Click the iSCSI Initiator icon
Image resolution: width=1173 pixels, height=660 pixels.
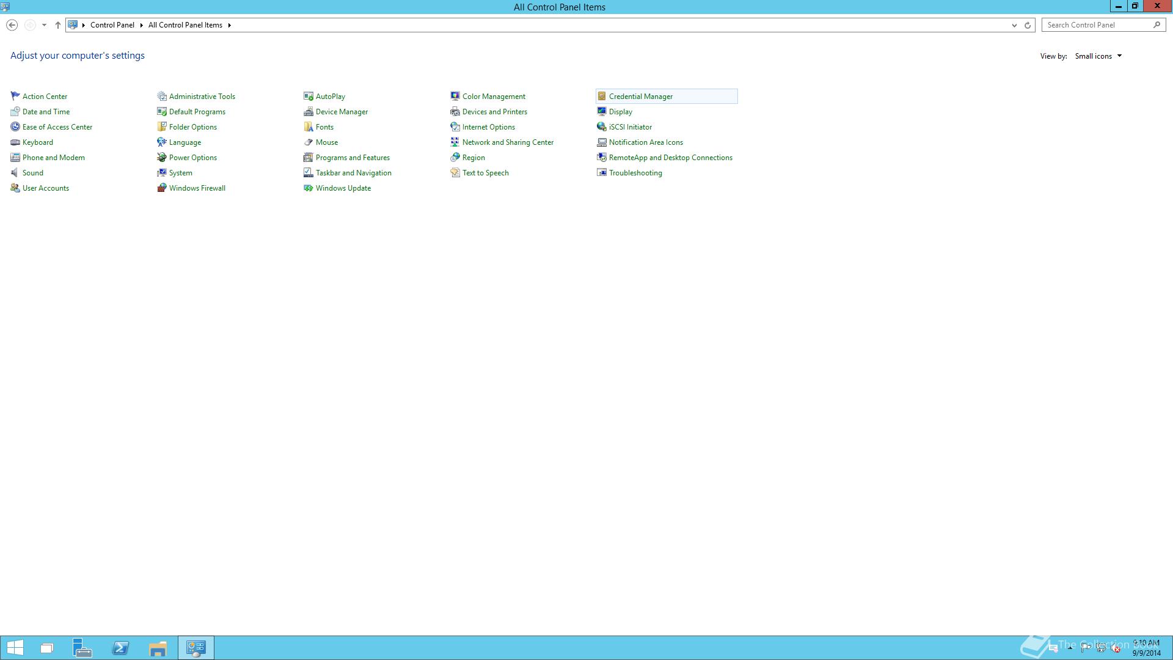pyautogui.click(x=602, y=127)
